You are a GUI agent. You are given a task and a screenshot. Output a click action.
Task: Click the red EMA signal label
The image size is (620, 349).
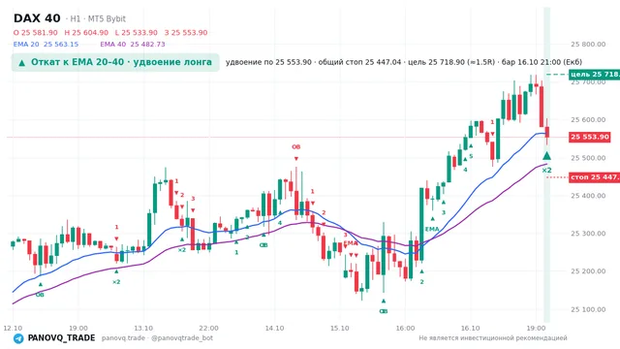coord(351,243)
